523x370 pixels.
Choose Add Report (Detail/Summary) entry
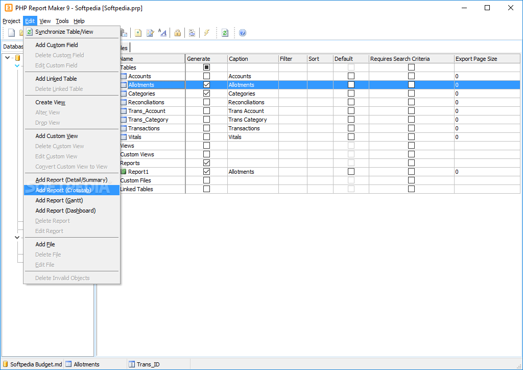tap(72, 180)
